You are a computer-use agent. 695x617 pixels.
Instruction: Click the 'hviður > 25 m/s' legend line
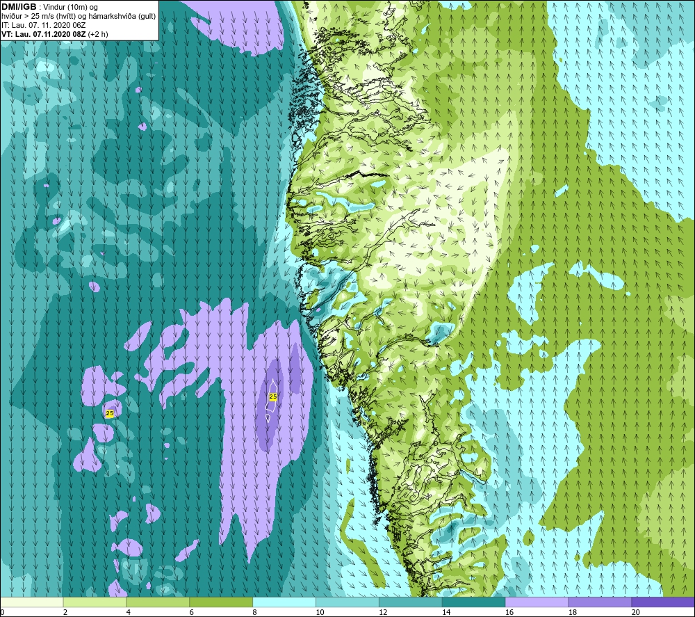coord(79,16)
